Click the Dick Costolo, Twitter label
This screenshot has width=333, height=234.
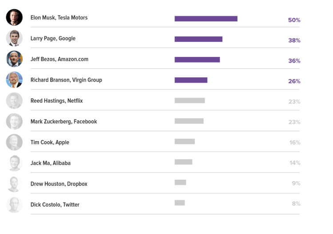[x=55, y=205]
